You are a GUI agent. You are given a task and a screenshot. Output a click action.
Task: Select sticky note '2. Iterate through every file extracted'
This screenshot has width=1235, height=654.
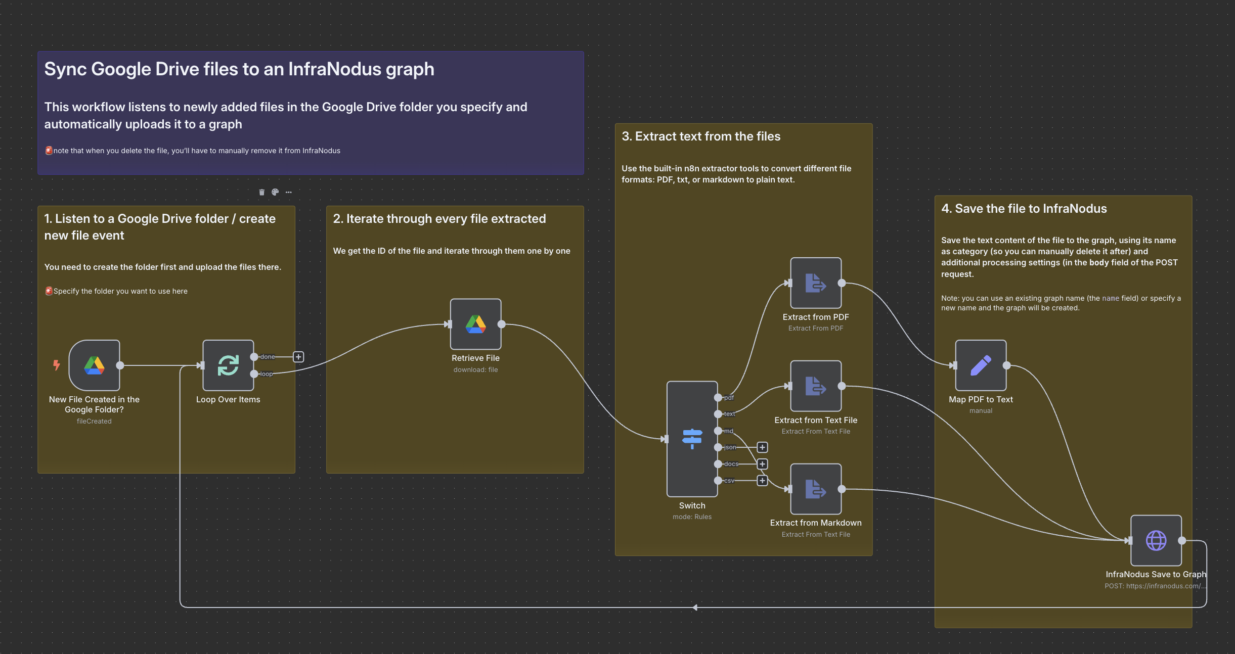tap(455, 340)
